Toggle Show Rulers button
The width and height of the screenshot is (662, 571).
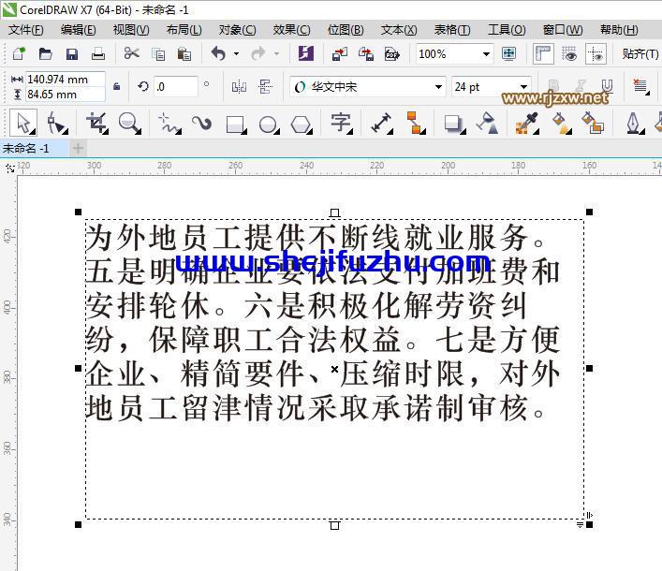point(543,53)
